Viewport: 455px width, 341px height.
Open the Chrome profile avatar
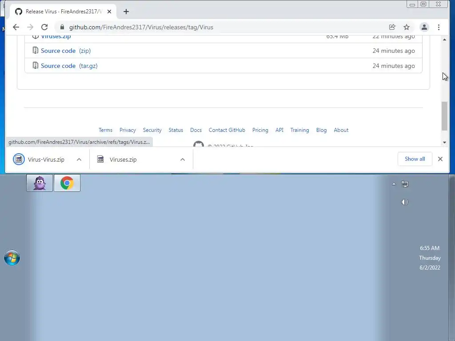coord(424,27)
